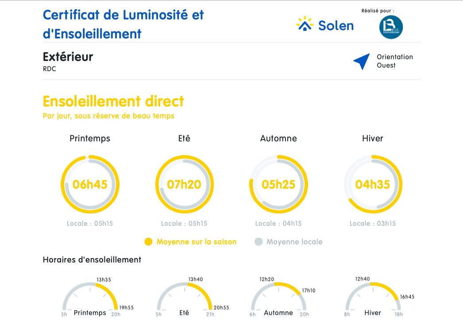463x331 pixels.
Task: Click the Eté circular gauge showing 07h20
Action: (184, 184)
